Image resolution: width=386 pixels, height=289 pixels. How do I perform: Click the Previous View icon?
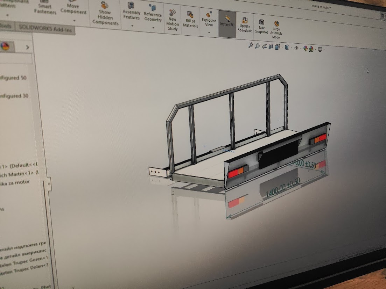pos(265,46)
